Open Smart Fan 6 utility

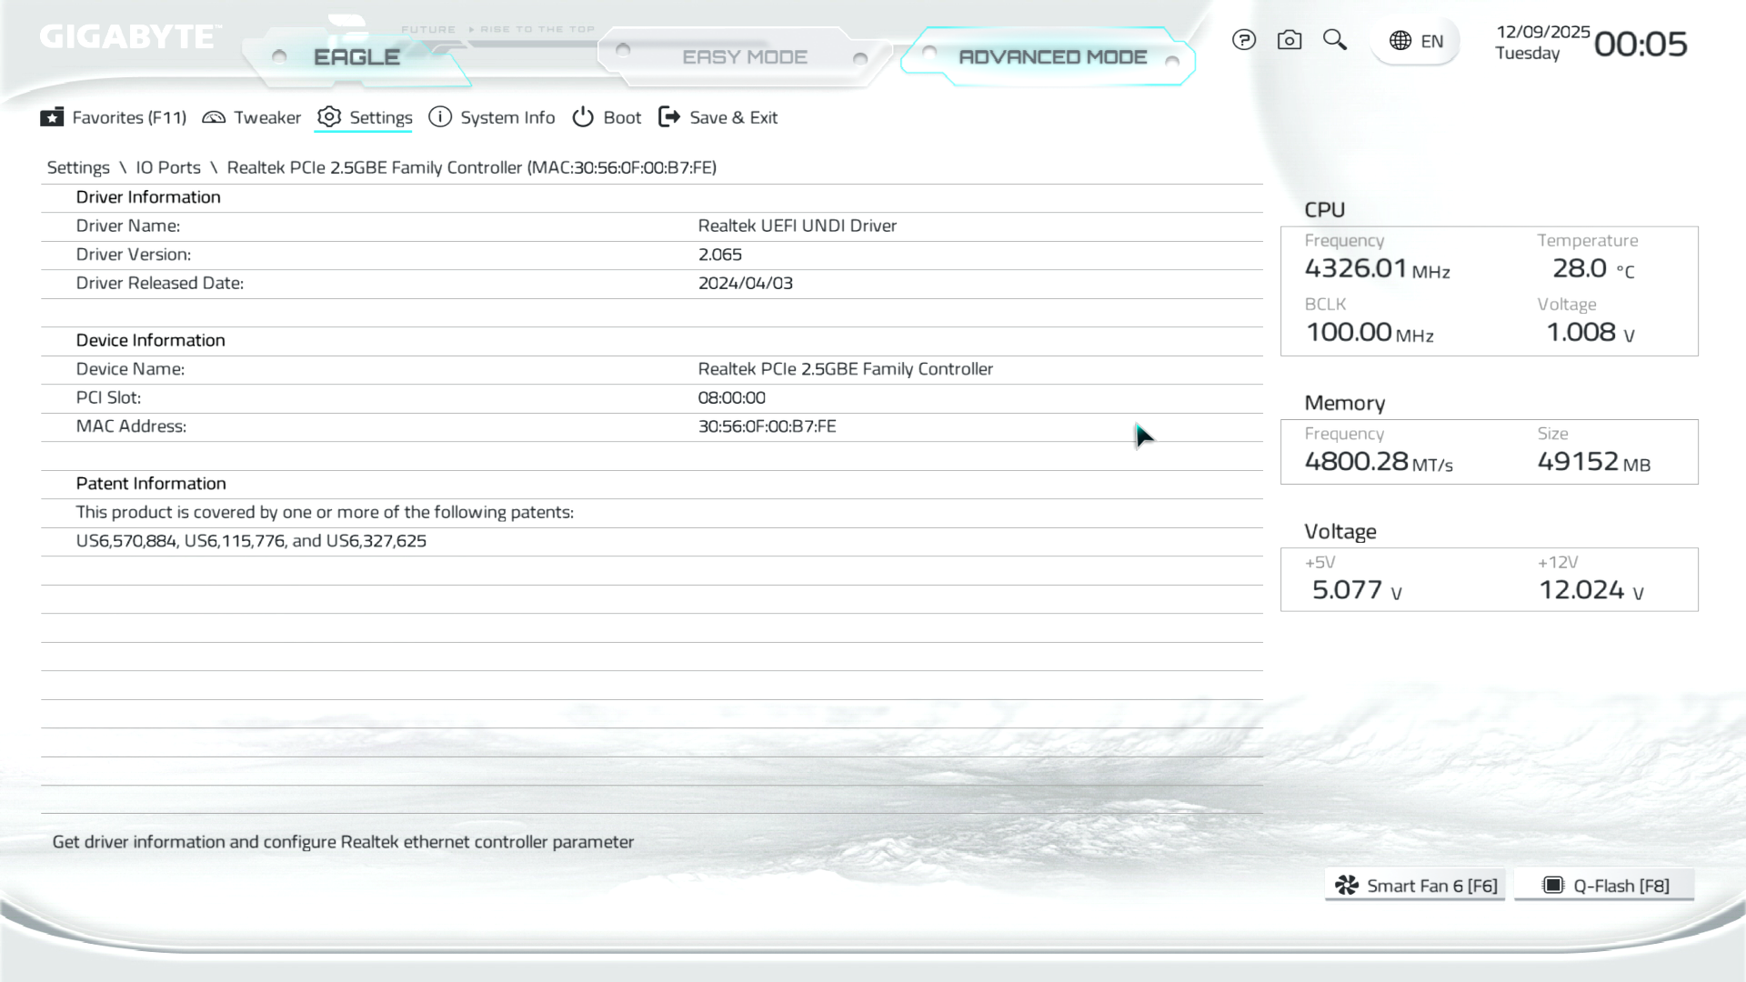click(x=1415, y=886)
